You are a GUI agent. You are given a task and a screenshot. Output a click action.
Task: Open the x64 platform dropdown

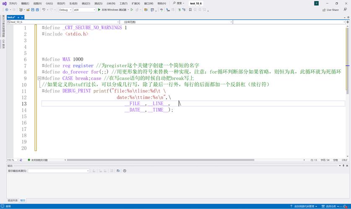click(x=84, y=10)
